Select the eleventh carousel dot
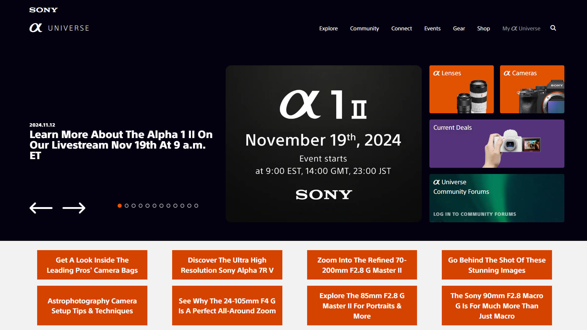This screenshot has width=587, height=330. click(189, 206)
